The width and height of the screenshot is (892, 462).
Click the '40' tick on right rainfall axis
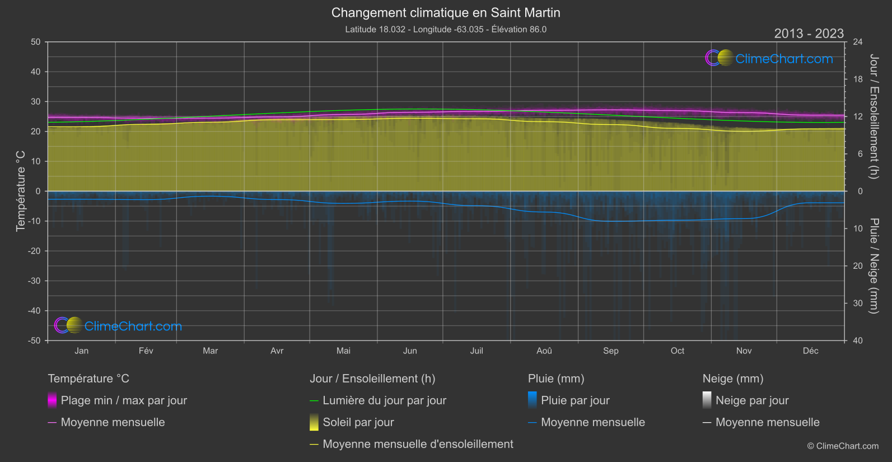click(858, 340)
